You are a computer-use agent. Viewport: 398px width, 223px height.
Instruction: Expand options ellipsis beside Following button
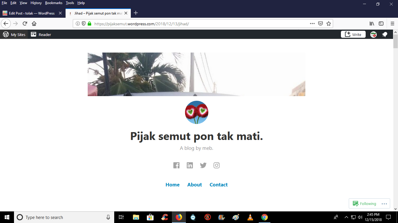click(384, 204)
